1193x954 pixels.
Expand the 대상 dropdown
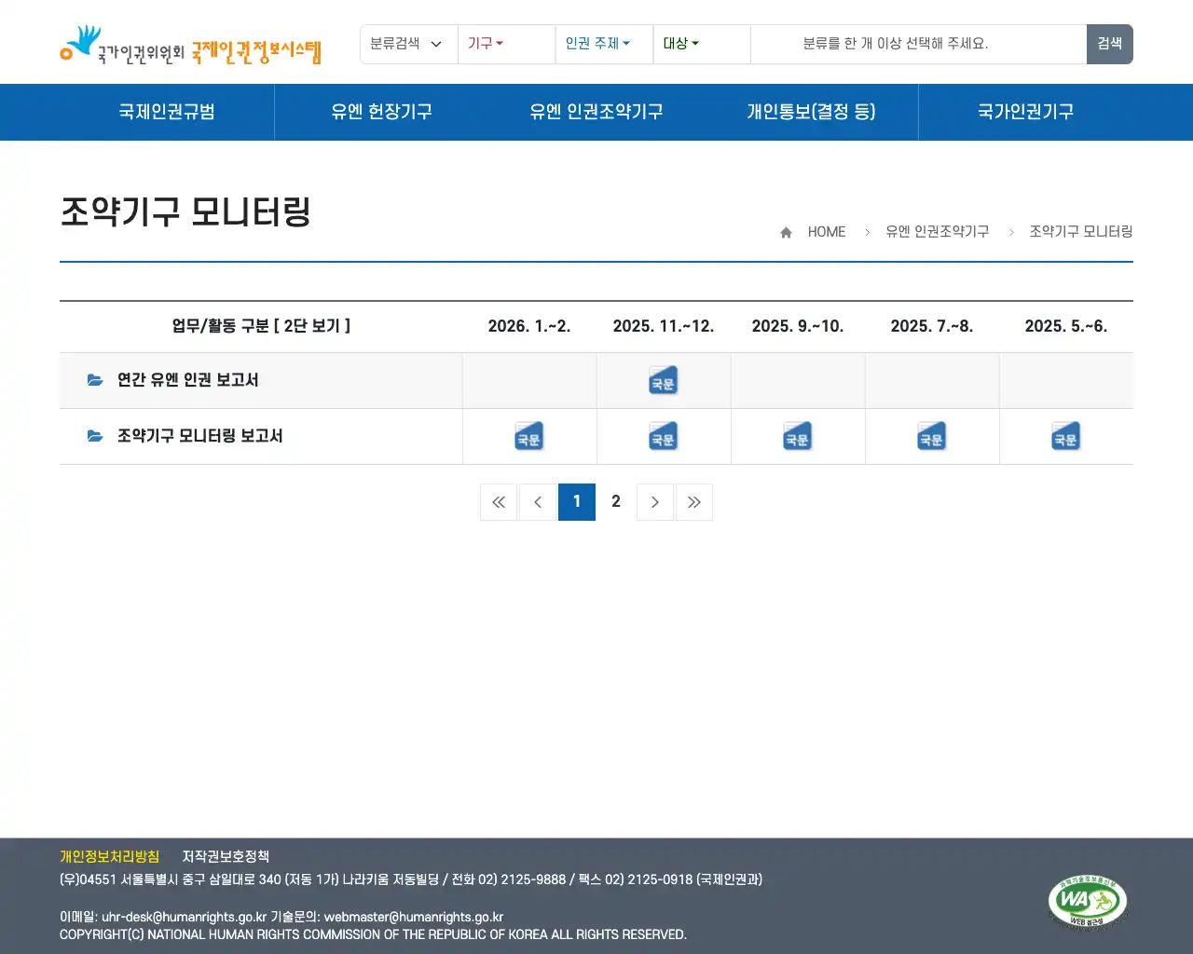pos(680,44)
